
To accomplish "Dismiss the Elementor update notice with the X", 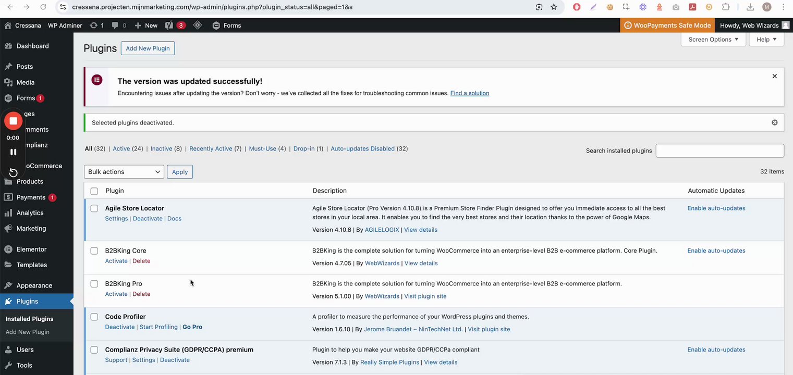I will coord(774,76).
